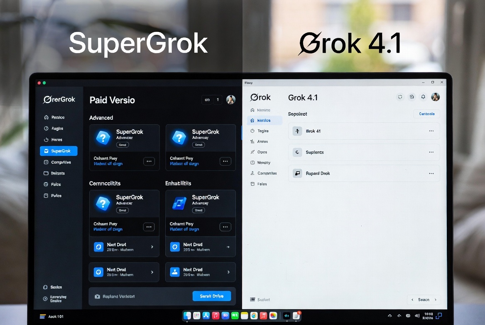Click the Grok logo in the light window sidebar
This screenshot has width=485, height=325.
pos(260,97)
